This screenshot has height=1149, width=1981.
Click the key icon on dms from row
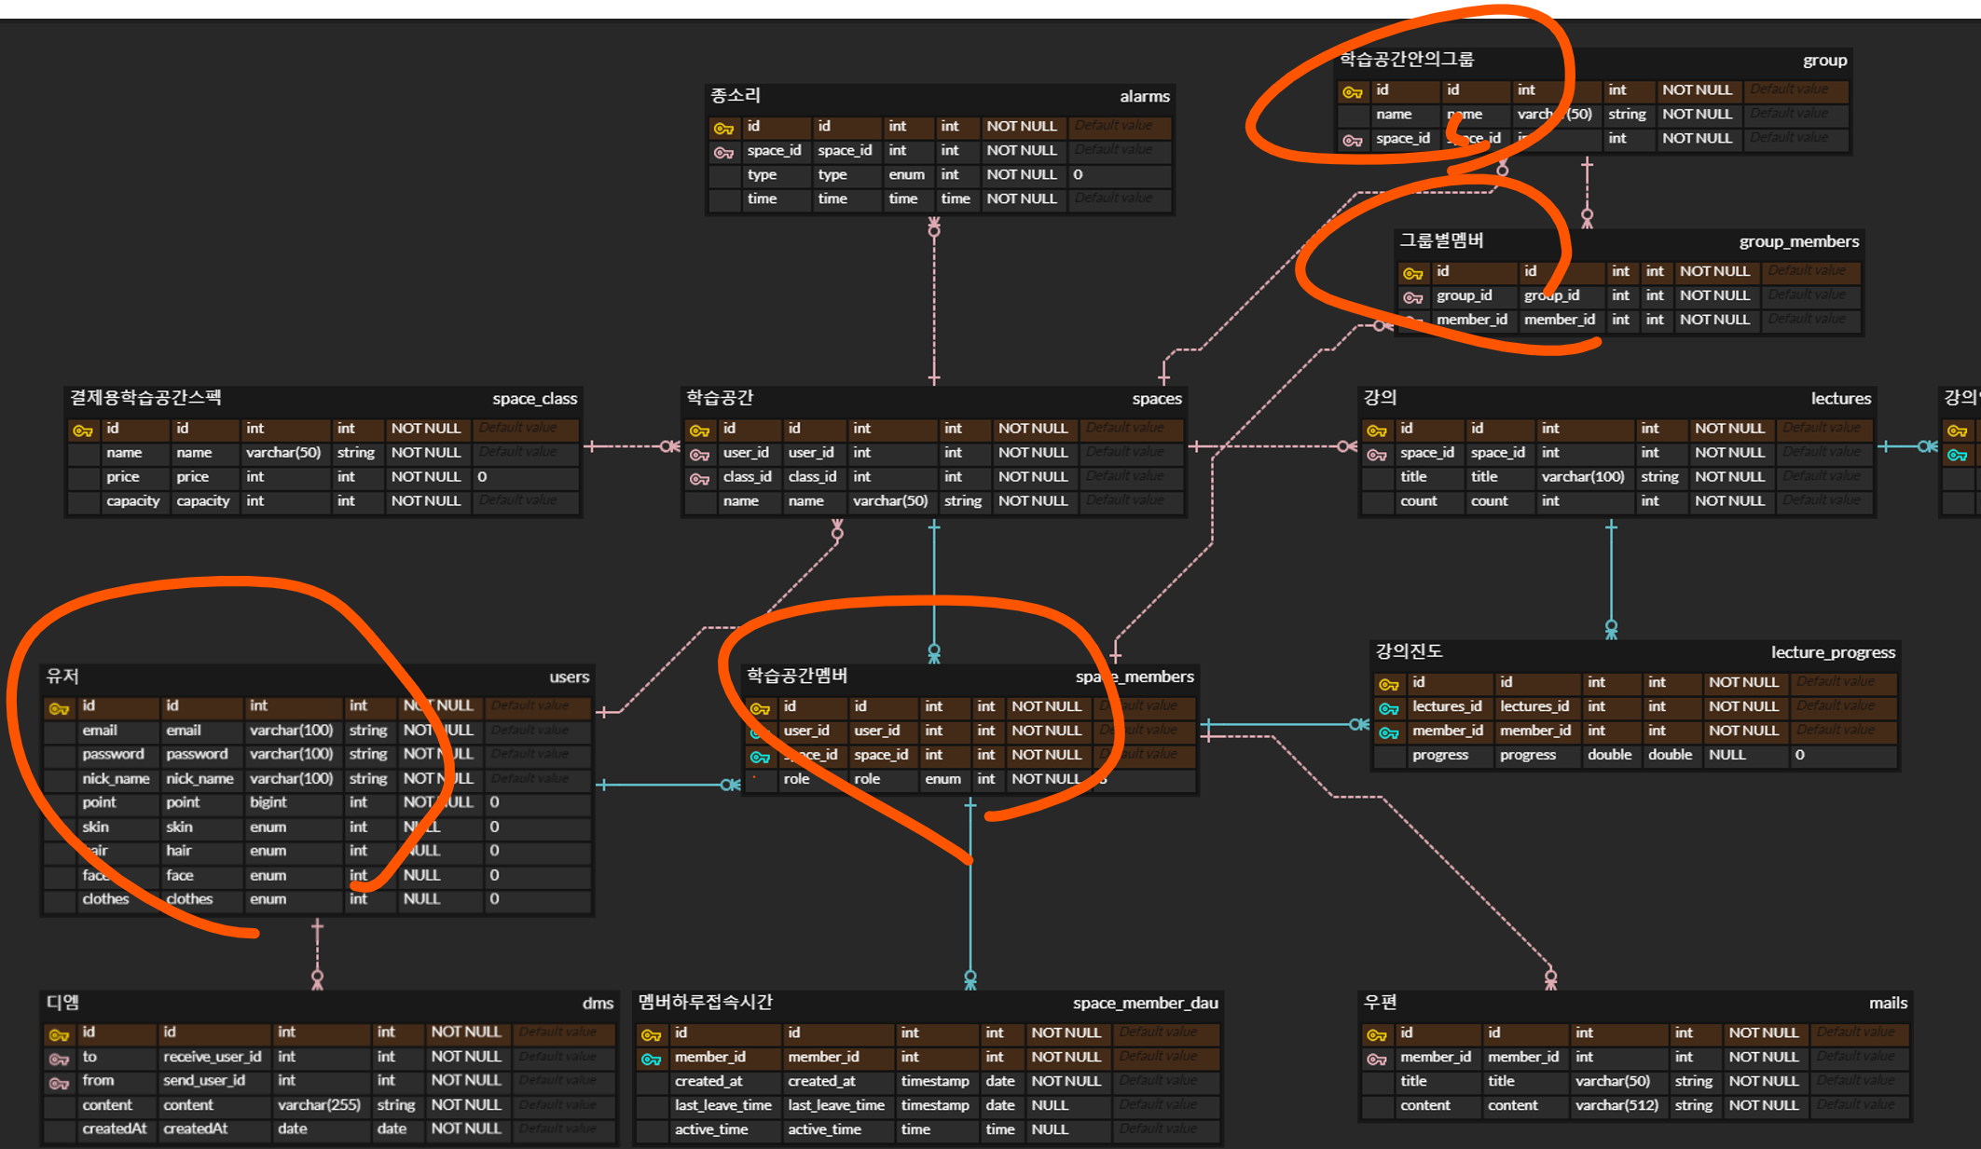pyautogui.click(x=59, y=1083)
